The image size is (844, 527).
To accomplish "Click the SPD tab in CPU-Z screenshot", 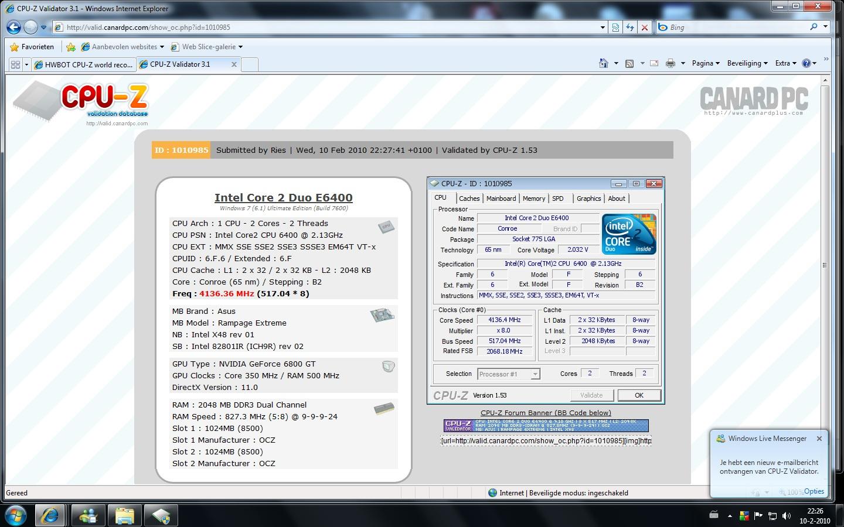I will pos(558,199).
